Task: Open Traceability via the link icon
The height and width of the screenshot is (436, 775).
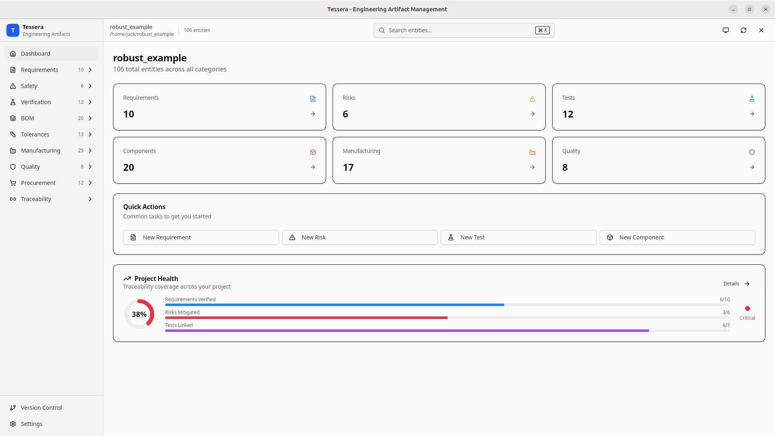Action: point(13,199)
